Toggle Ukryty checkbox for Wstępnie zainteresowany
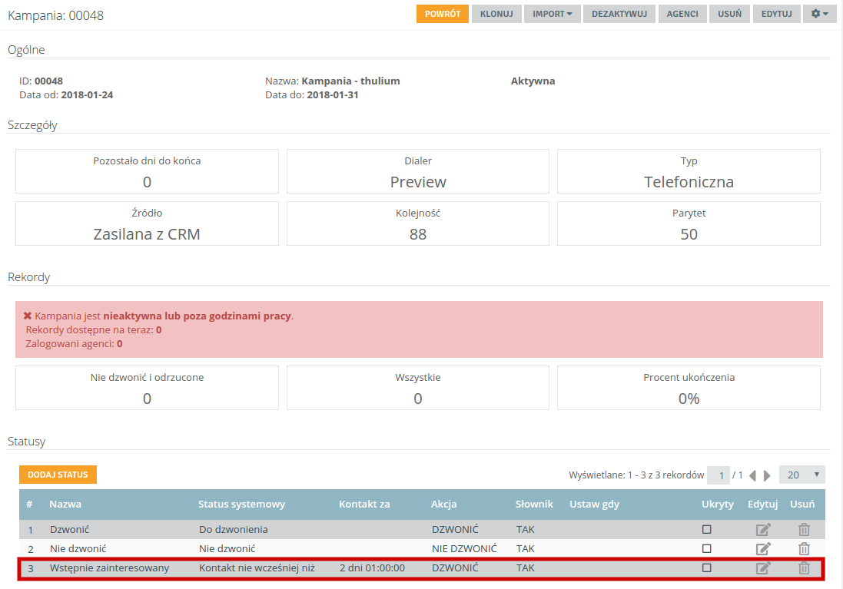 706,567
